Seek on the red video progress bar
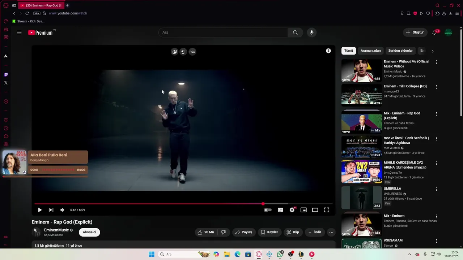 coord(183,204)
